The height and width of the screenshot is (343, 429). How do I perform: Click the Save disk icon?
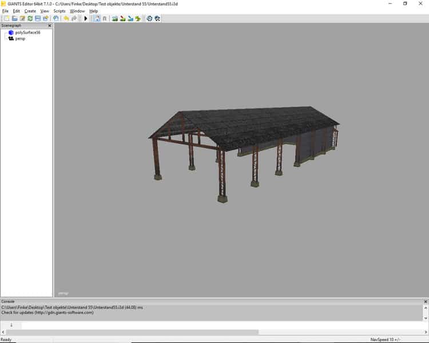pyautogui.click(x=38, y=18)
